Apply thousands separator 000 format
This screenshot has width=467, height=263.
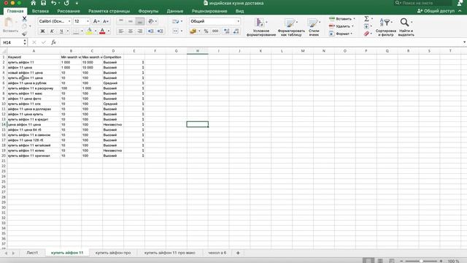(215, 31)
